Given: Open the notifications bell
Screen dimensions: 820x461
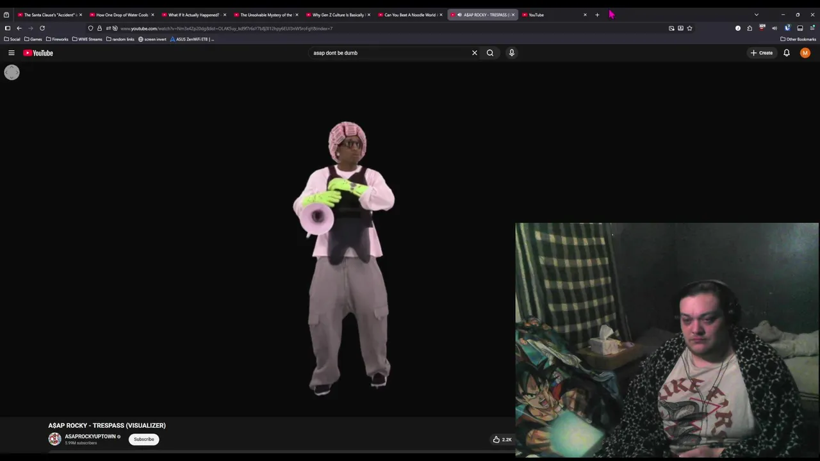Looking at the screenshot, I should coord(787,53).
